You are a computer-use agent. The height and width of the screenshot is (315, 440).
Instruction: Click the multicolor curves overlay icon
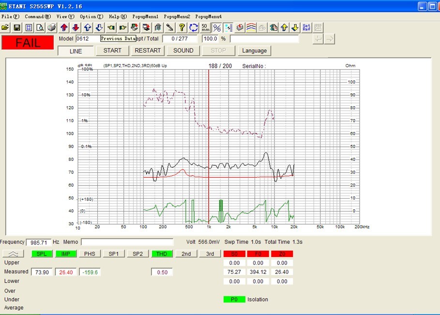(x=251, y=28)
